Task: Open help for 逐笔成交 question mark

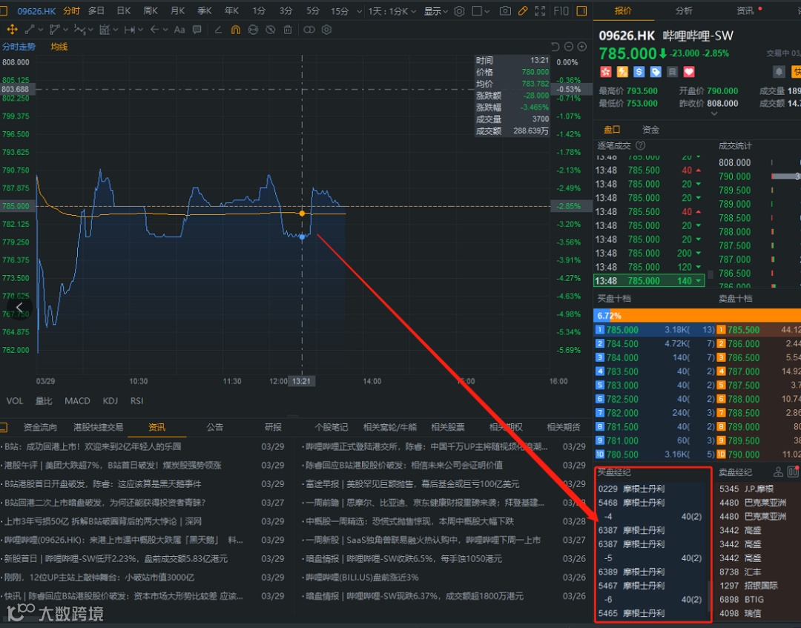Action: (641, 145)
